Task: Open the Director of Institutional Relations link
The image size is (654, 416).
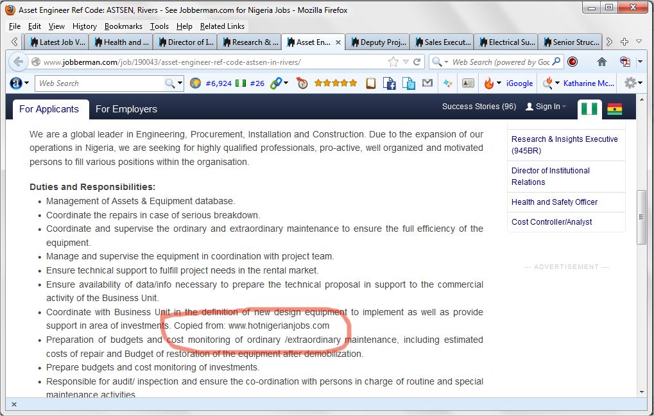Action: [x=551, y=177]
